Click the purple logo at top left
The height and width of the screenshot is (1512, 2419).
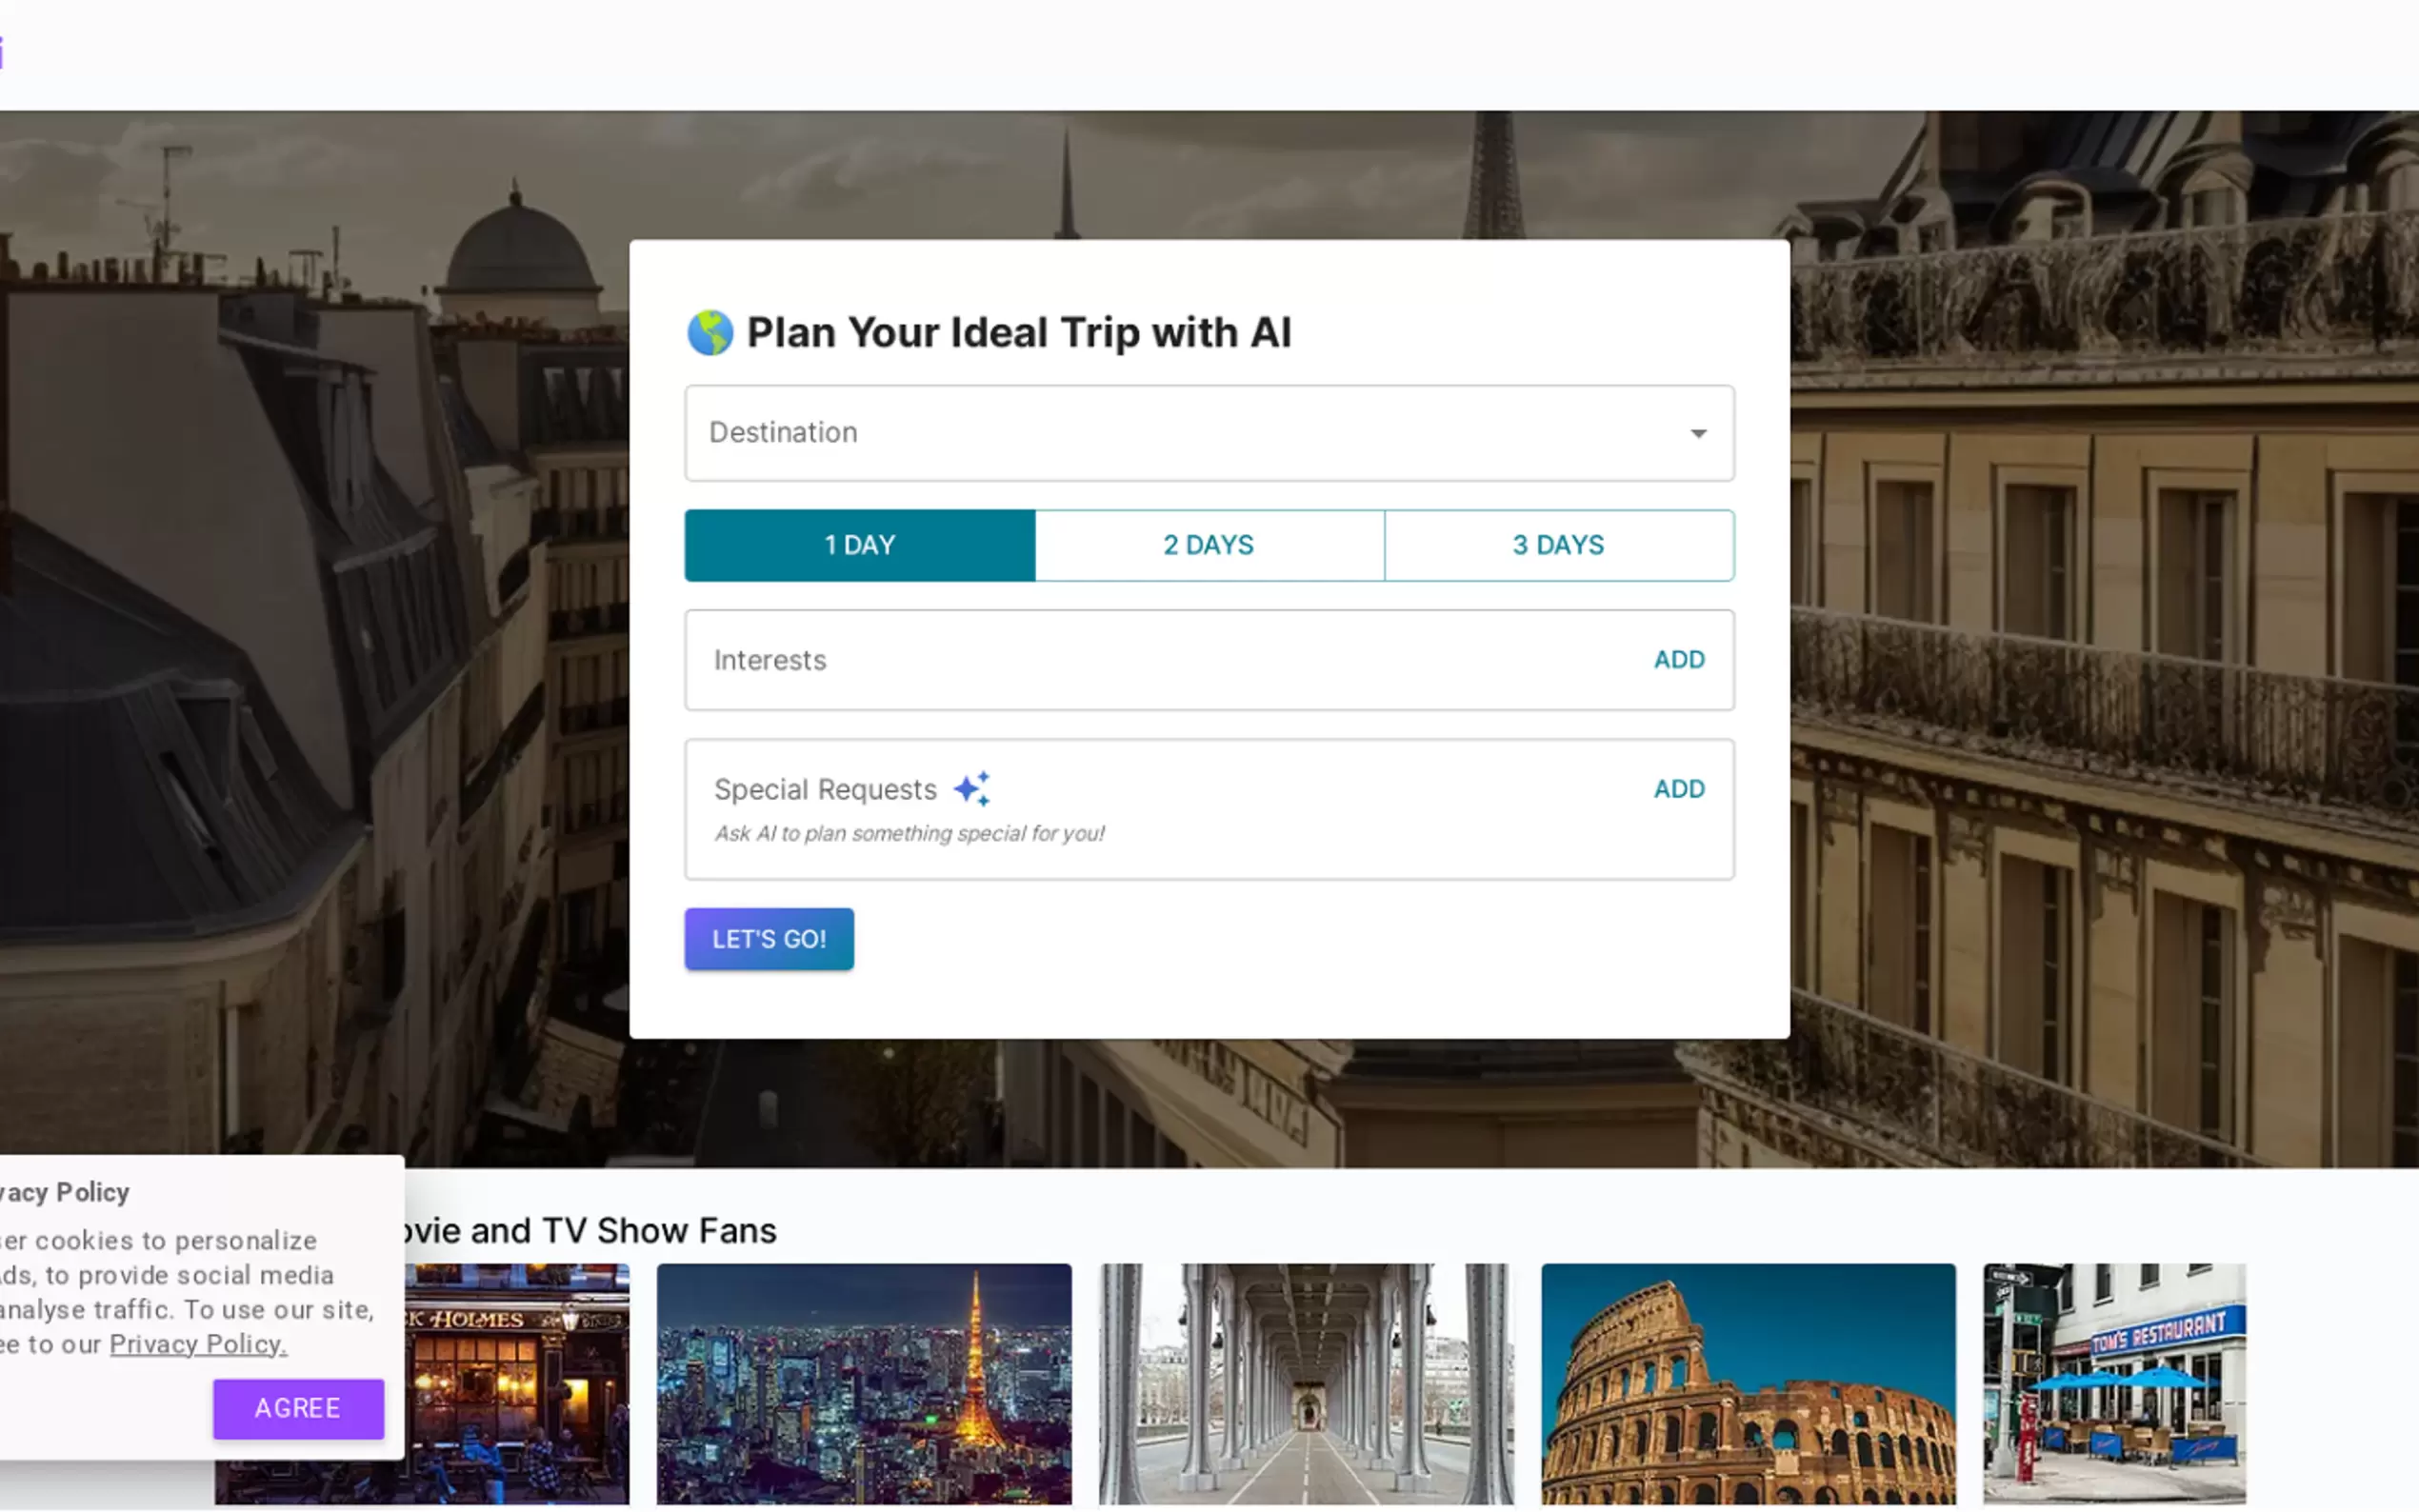[2, 52]
